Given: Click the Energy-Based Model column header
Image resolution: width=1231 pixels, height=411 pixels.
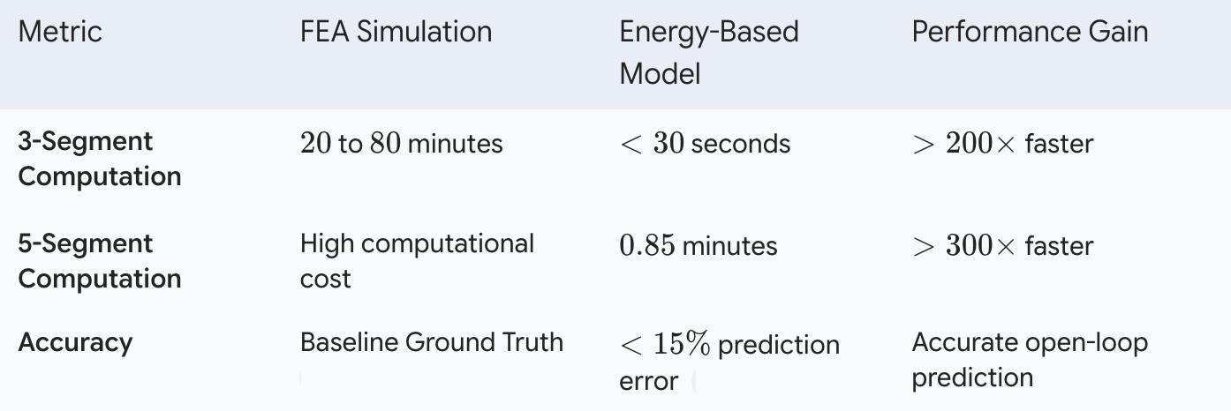Looking at the screenshot, I should (708, 53).
